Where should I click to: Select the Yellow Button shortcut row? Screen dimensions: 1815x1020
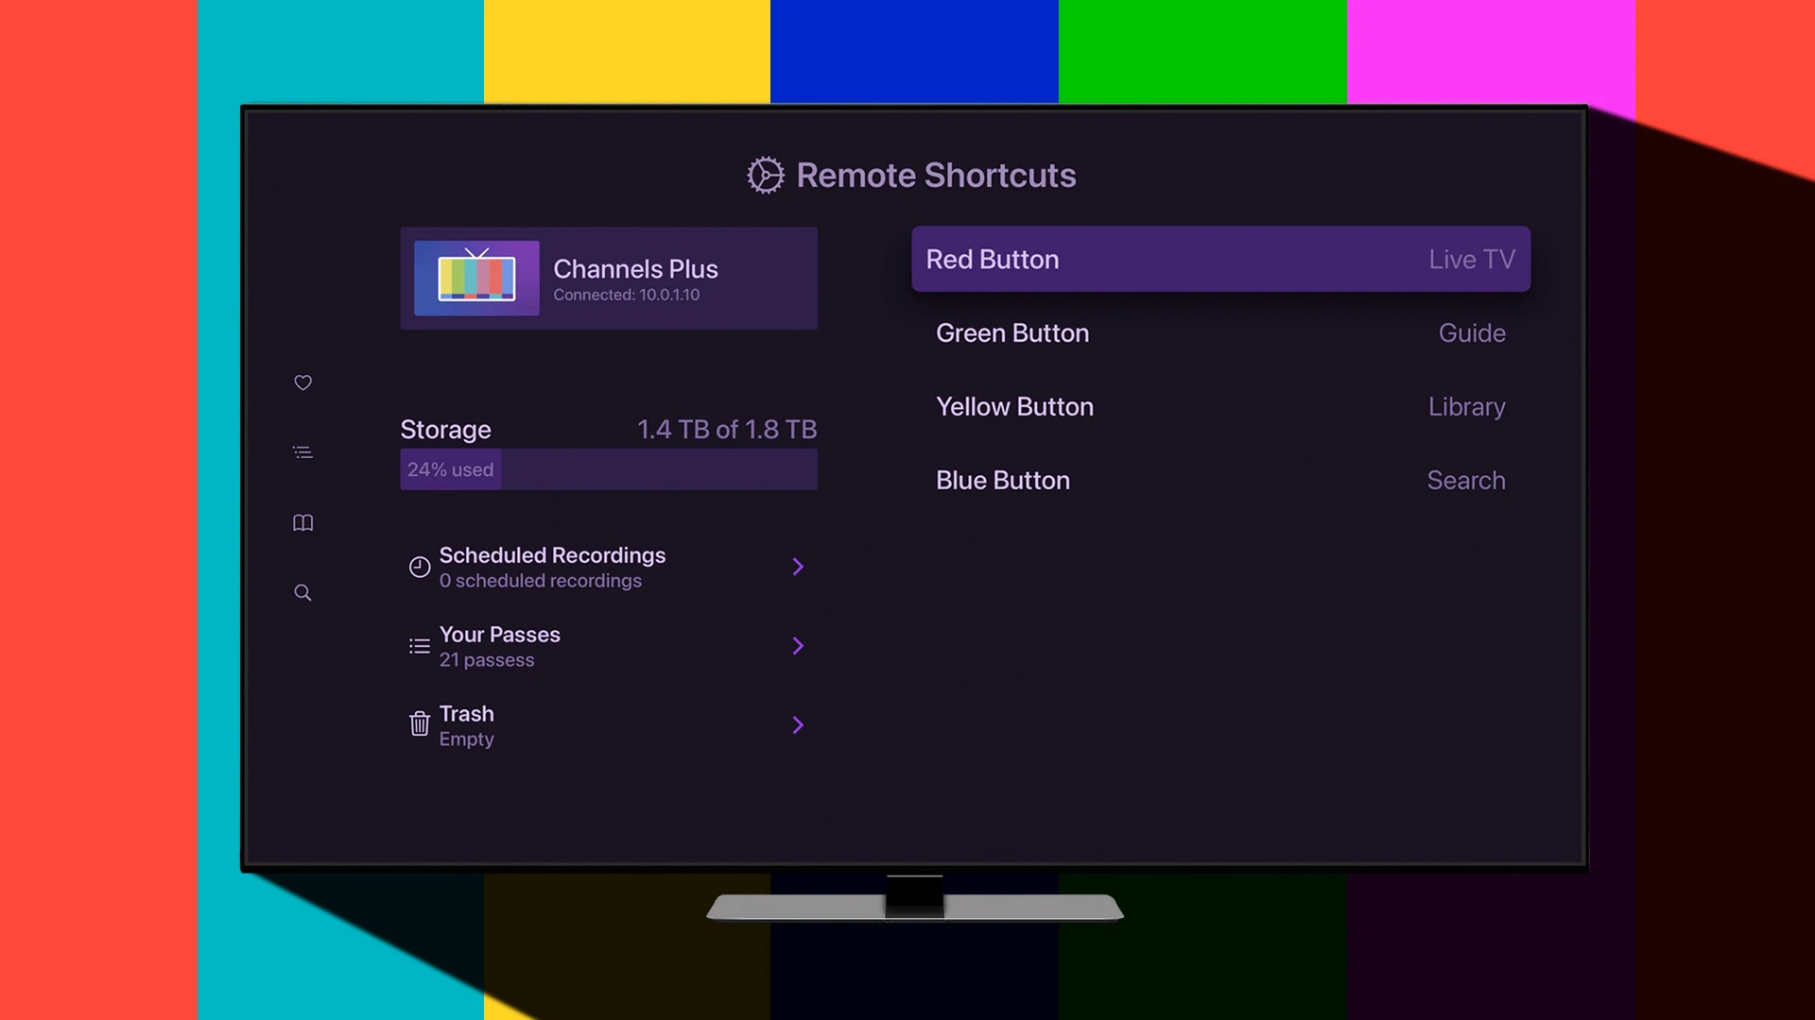point(1219,406)
